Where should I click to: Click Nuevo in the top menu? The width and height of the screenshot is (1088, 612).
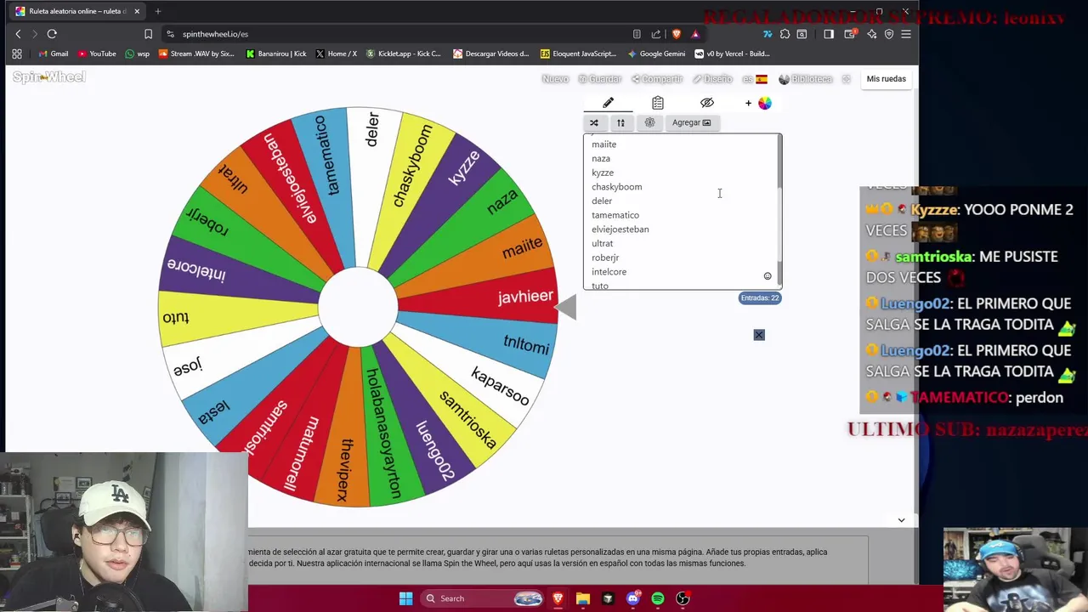(555, 79)
